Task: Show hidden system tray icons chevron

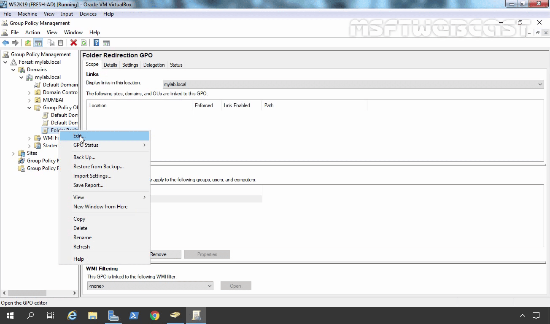Action: pyautogui.click(x=522, y=315)
